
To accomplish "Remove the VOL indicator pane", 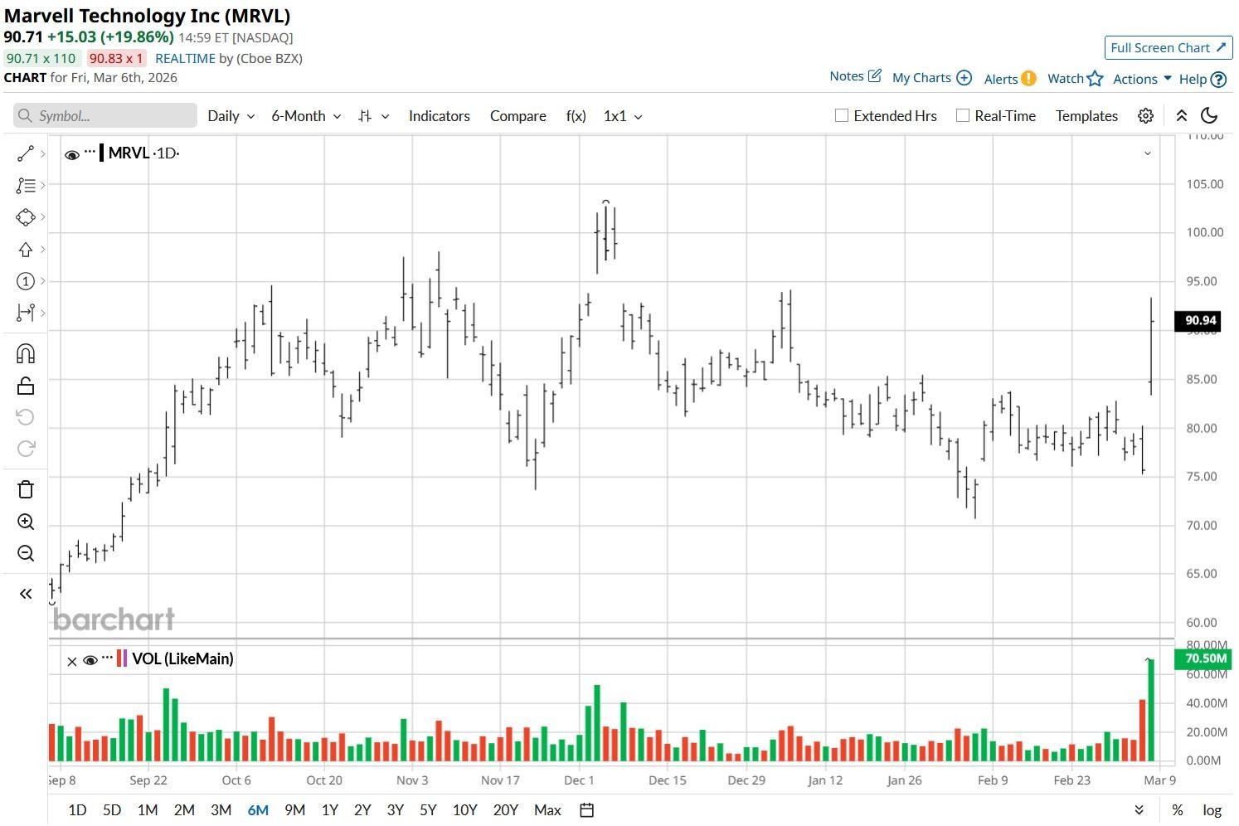I will (x=72, y=661).
